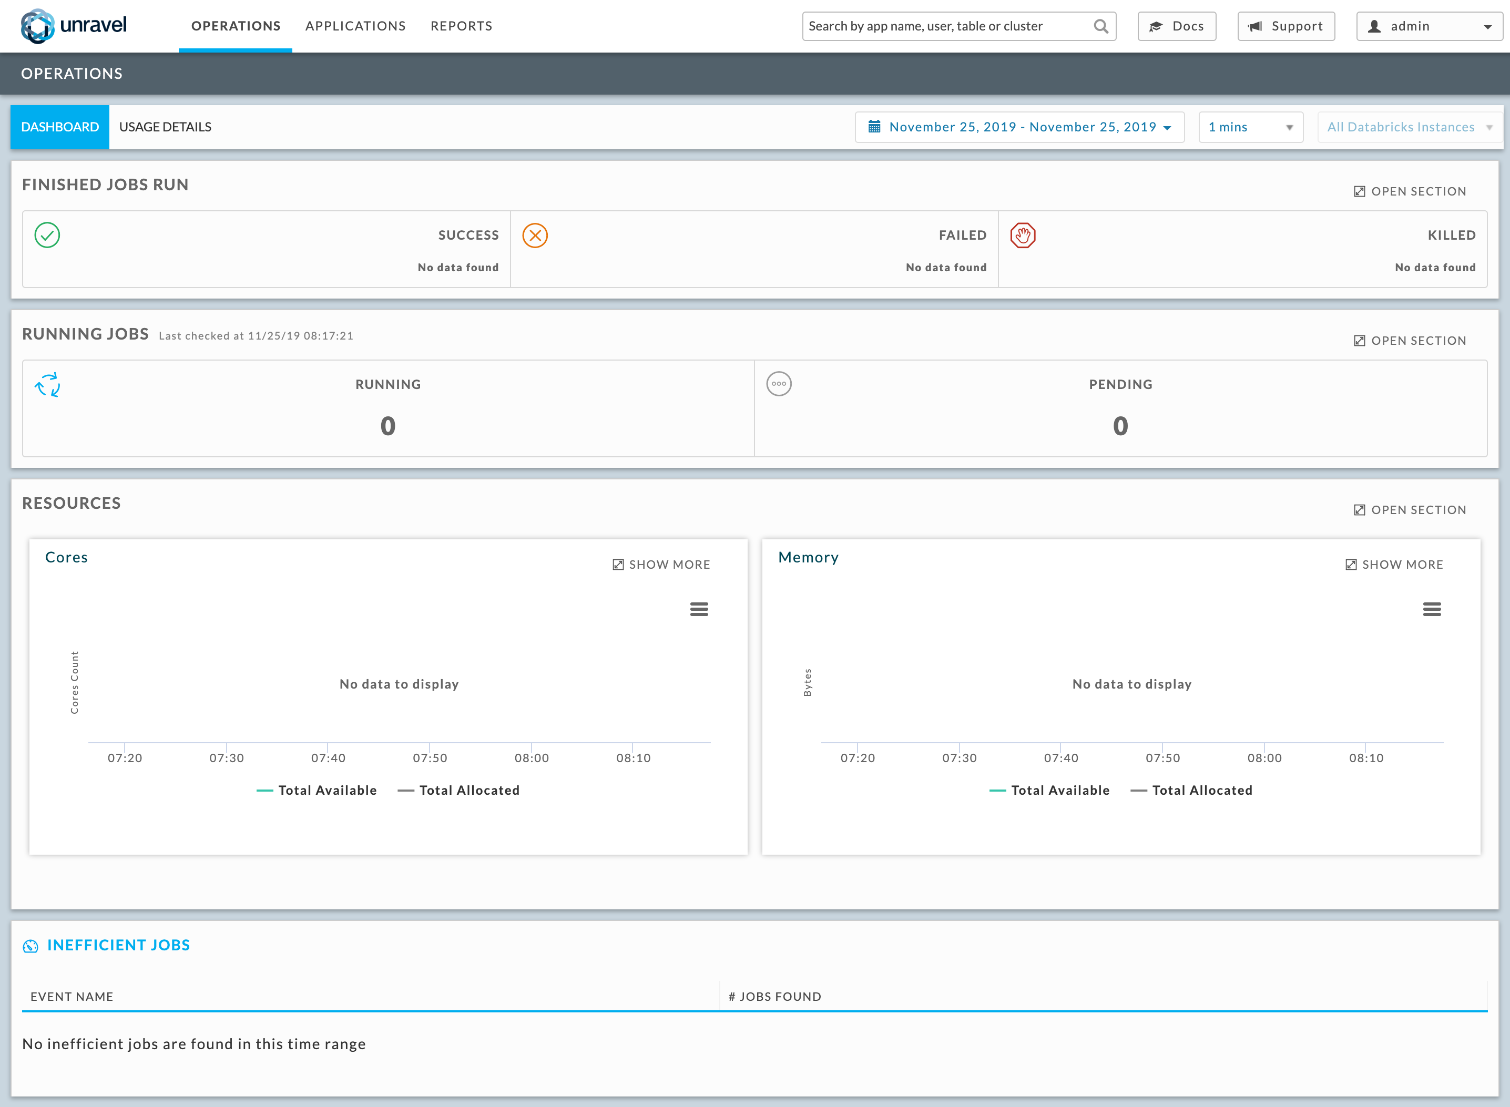Click the Pending ellipsis circle icon
Image resolution: width=1510 pixels, height=1107 pixels.
point(779,384)
